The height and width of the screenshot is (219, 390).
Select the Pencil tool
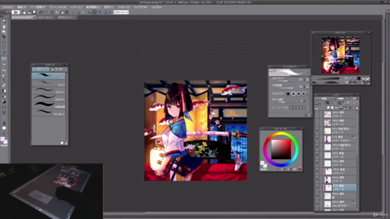coord(4,64)
